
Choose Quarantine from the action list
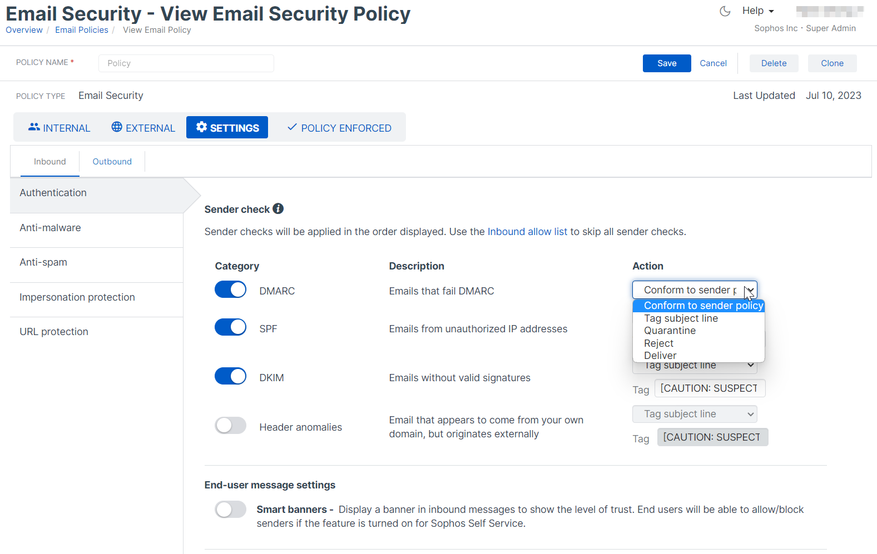pos(670,331)
